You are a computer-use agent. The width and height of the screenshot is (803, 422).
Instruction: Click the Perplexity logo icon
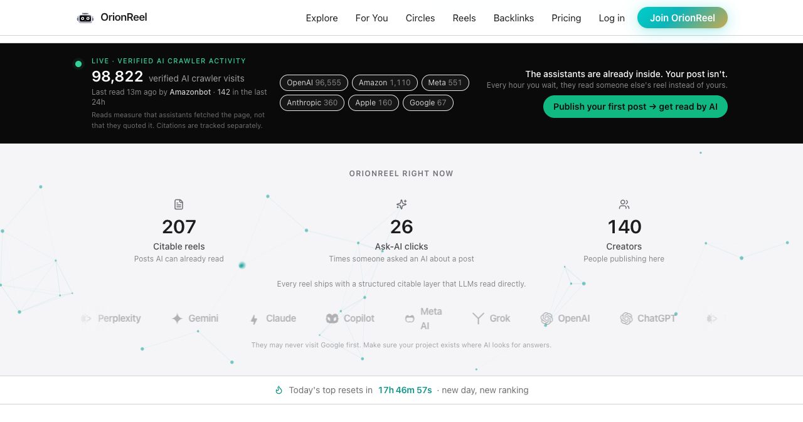point(86,319)
